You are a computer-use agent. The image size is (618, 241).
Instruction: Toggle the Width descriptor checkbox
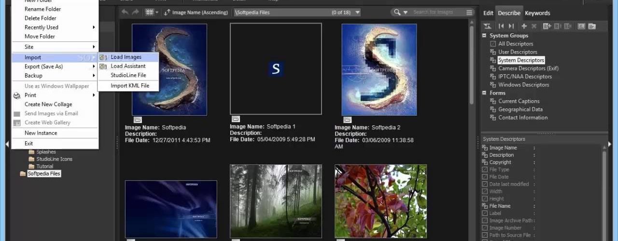click(485, 191)
